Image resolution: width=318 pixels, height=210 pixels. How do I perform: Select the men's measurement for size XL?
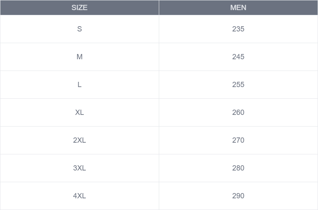pyautogui.click(x=238, y=112)
